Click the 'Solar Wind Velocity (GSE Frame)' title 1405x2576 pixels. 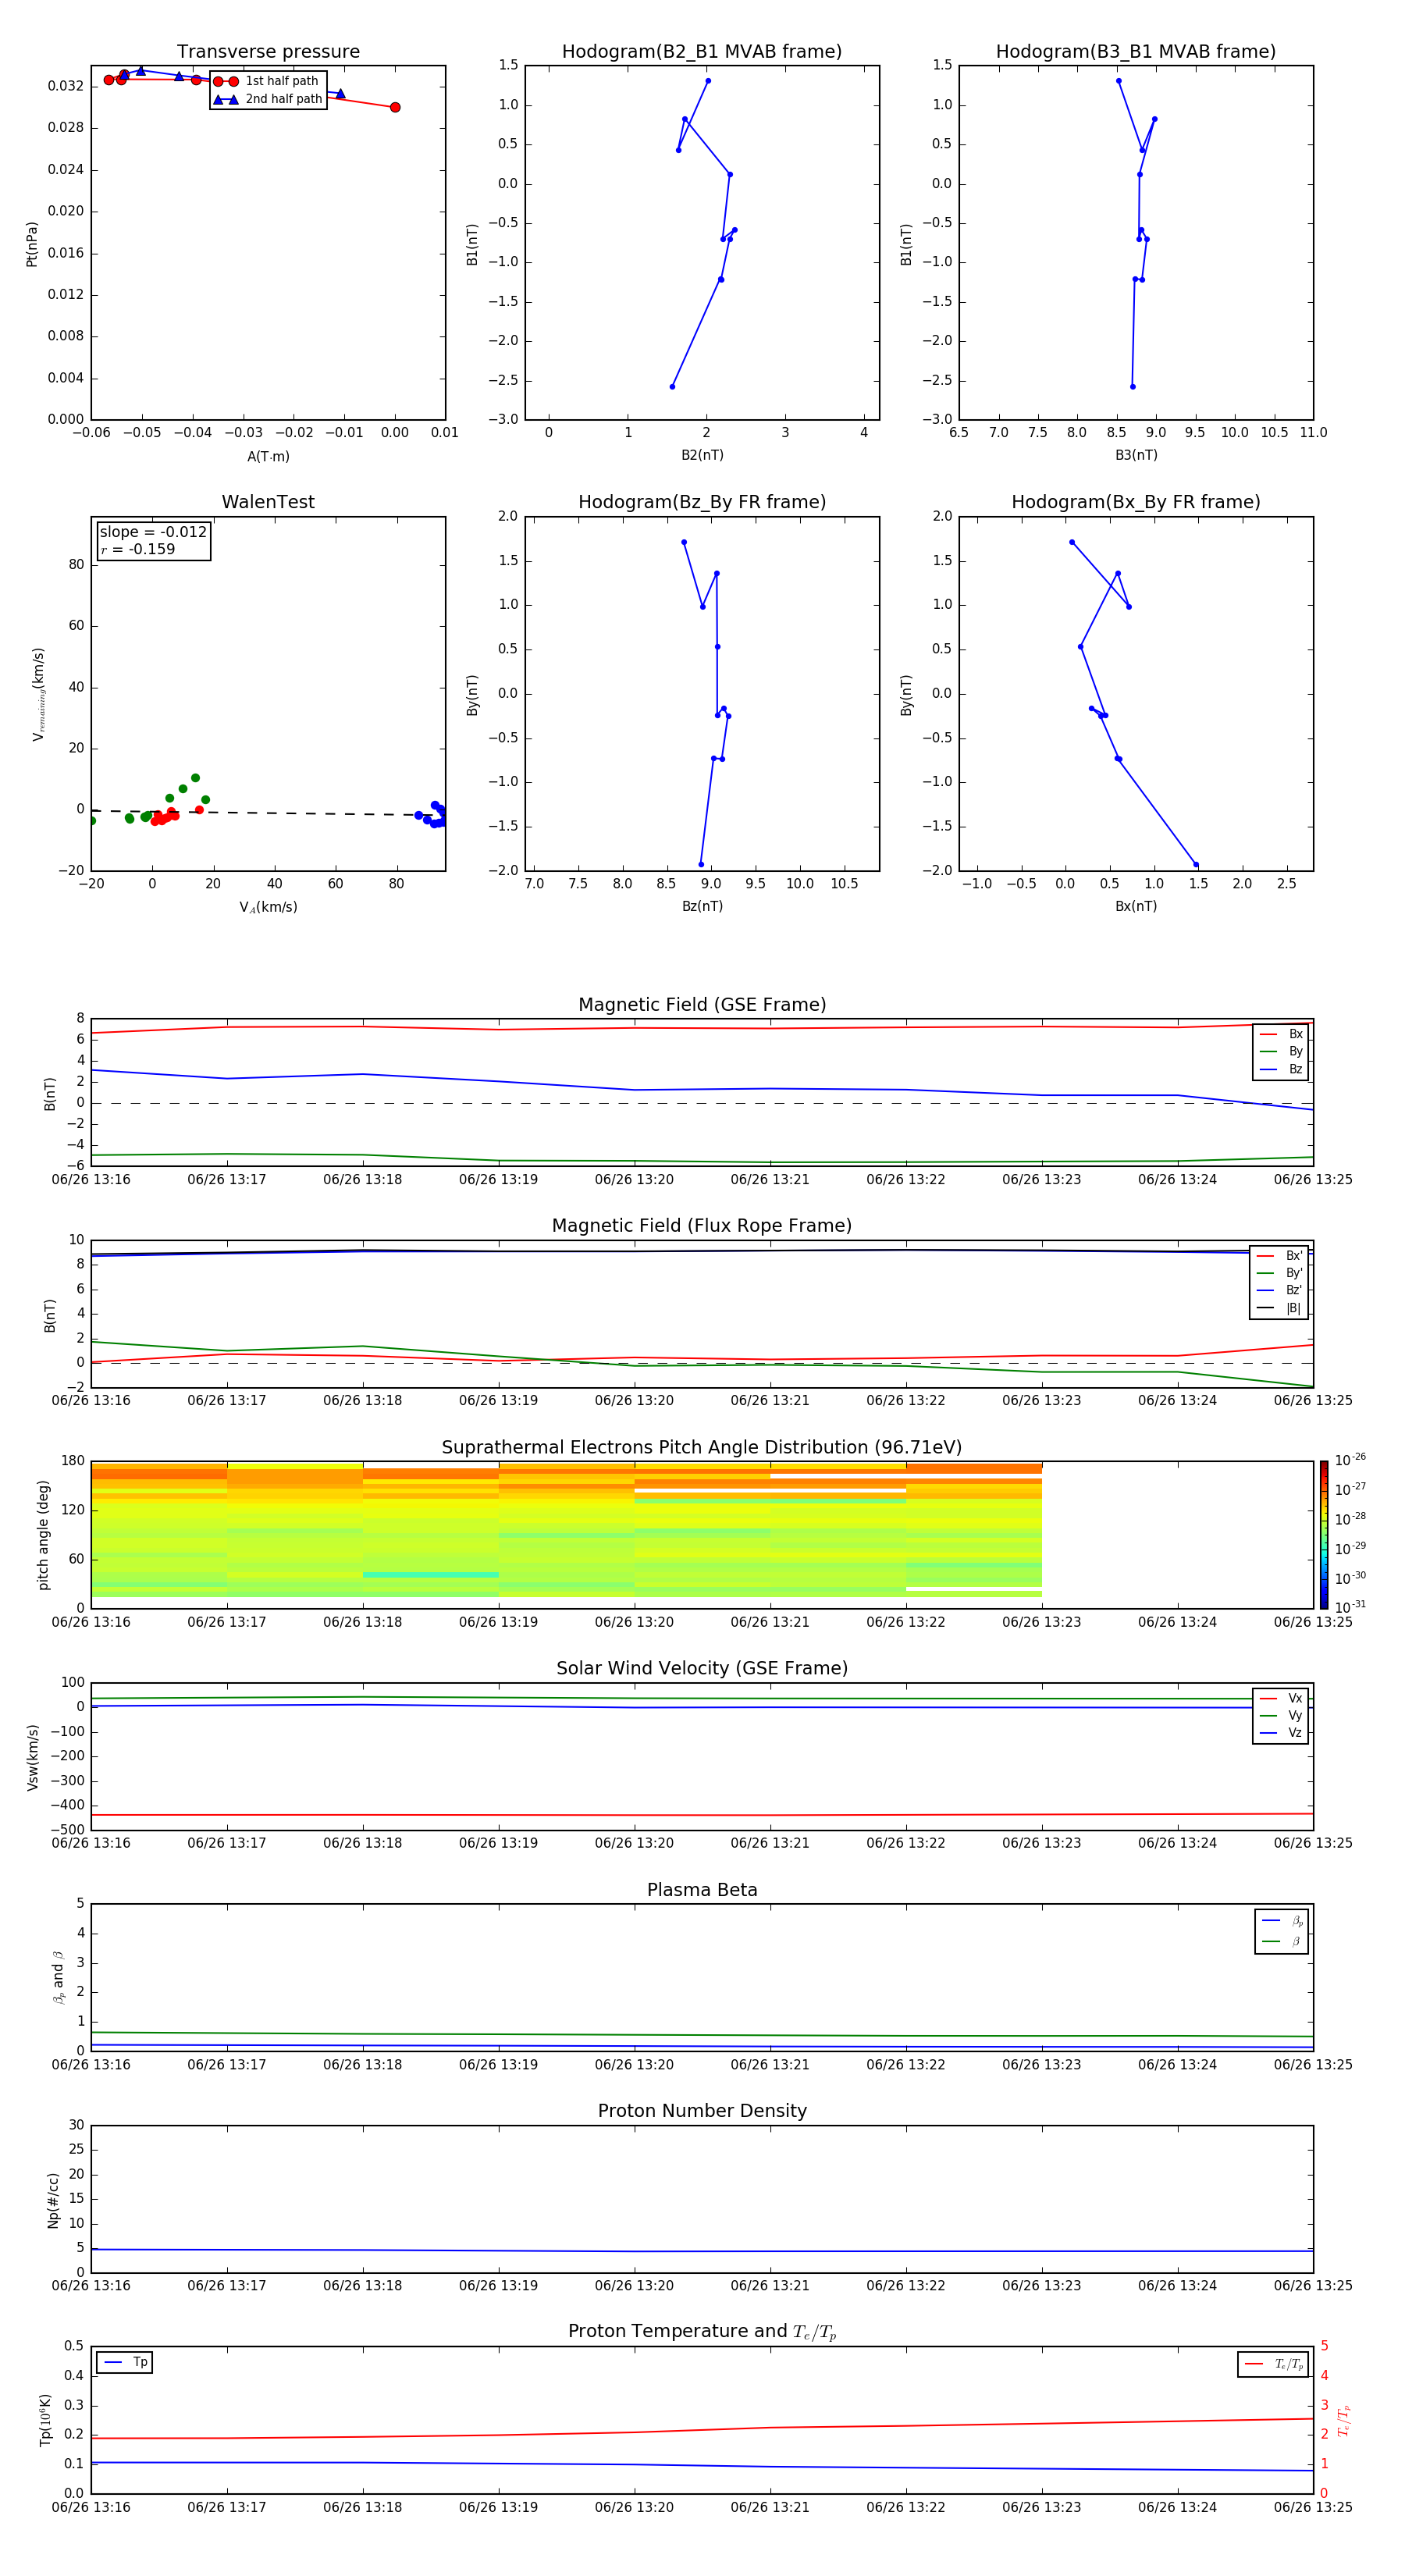pyautogui.click(x=702, y=1668)
